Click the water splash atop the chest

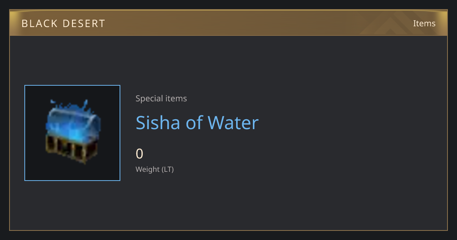coord(69,104)
